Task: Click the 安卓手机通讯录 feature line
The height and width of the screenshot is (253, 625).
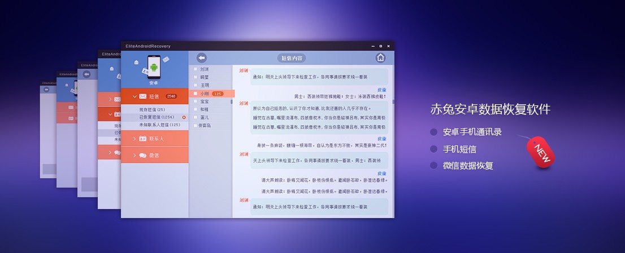Action: [472, 132]
